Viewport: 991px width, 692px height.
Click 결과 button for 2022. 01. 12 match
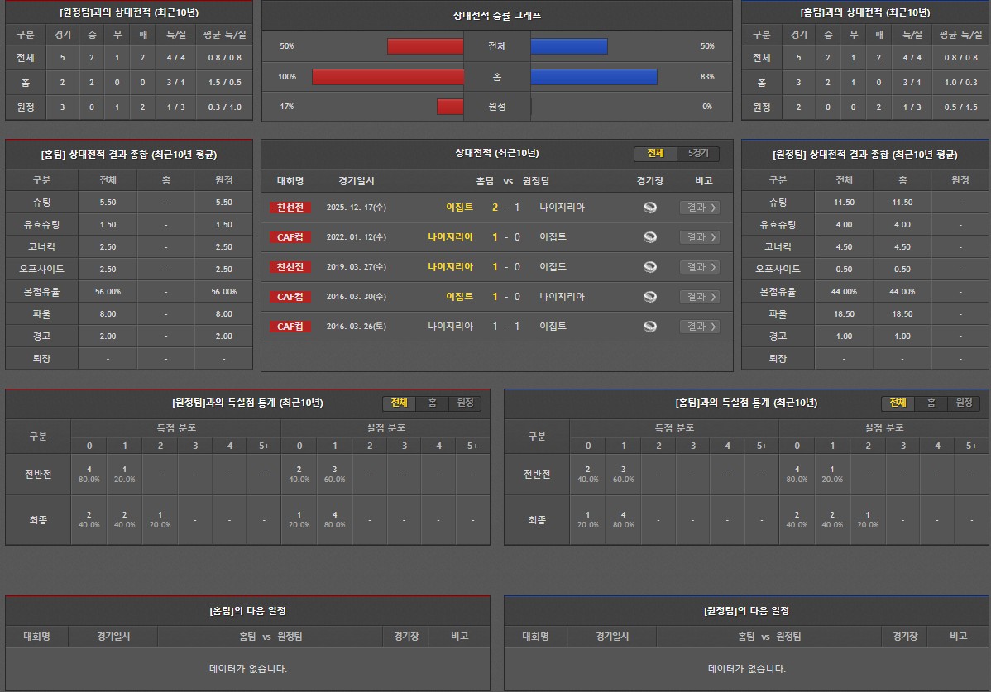point(699,237)
